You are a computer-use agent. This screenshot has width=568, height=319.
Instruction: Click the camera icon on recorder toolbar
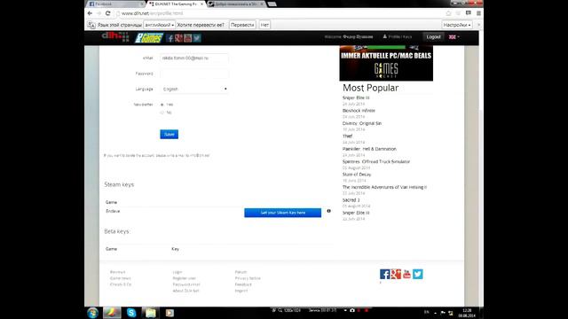tap(352, 310)
